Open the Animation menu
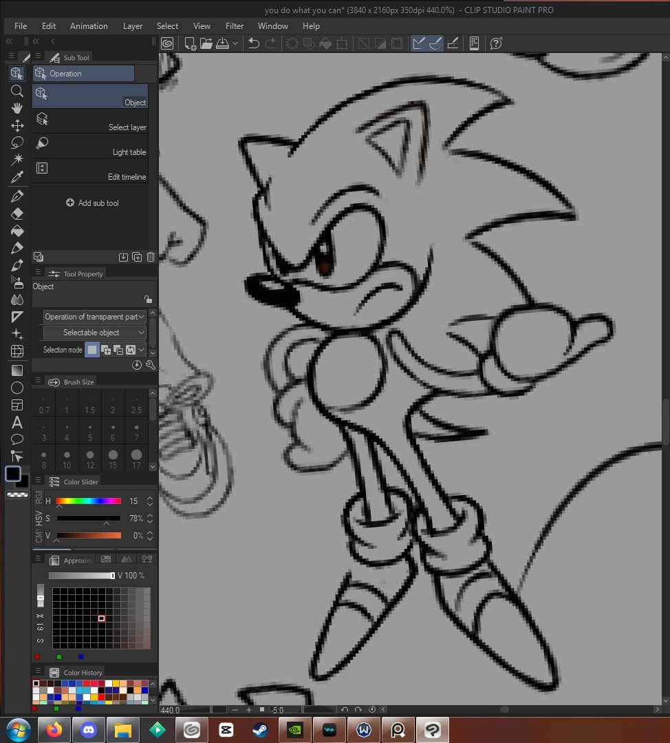 click(x=89, y=26)
